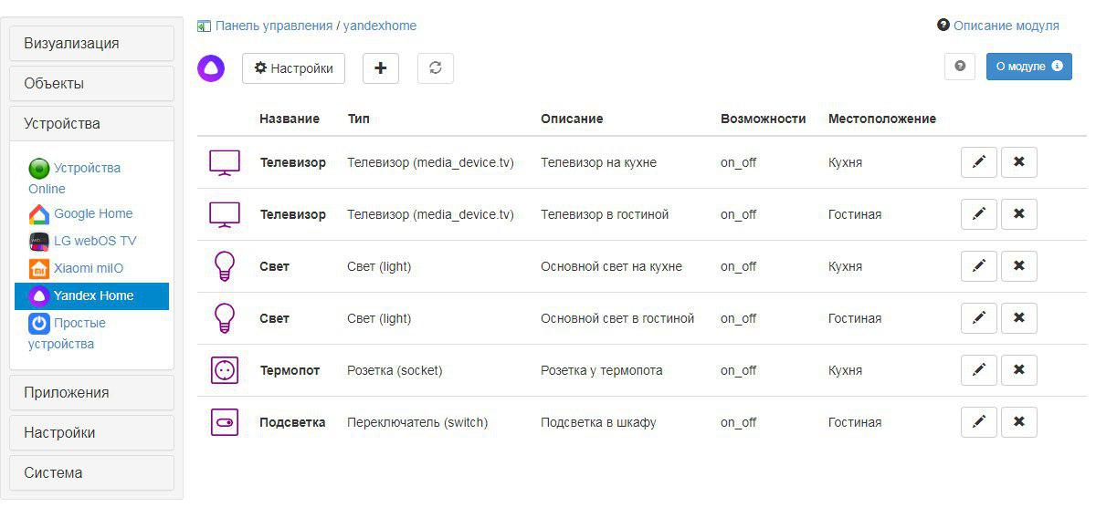Click the О модуле button
This screenshot has width=1096, height=507.
pos(1028,67)
